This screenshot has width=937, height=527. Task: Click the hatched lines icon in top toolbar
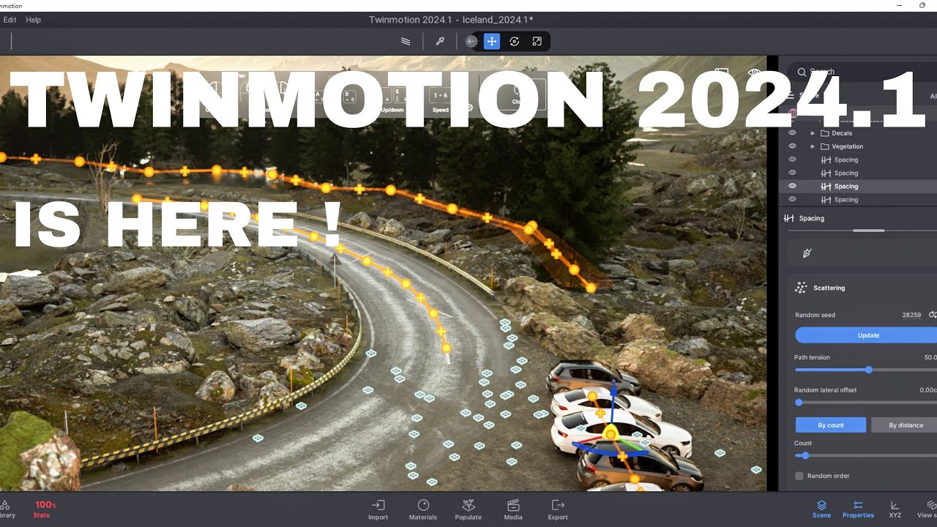pos(406,42)
